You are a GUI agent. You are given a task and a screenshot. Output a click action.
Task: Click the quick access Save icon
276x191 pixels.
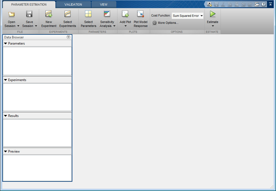coord(216,4)
